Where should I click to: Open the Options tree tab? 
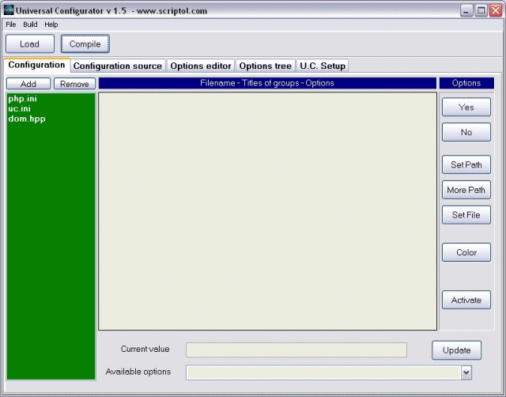(x=265, y=66)
